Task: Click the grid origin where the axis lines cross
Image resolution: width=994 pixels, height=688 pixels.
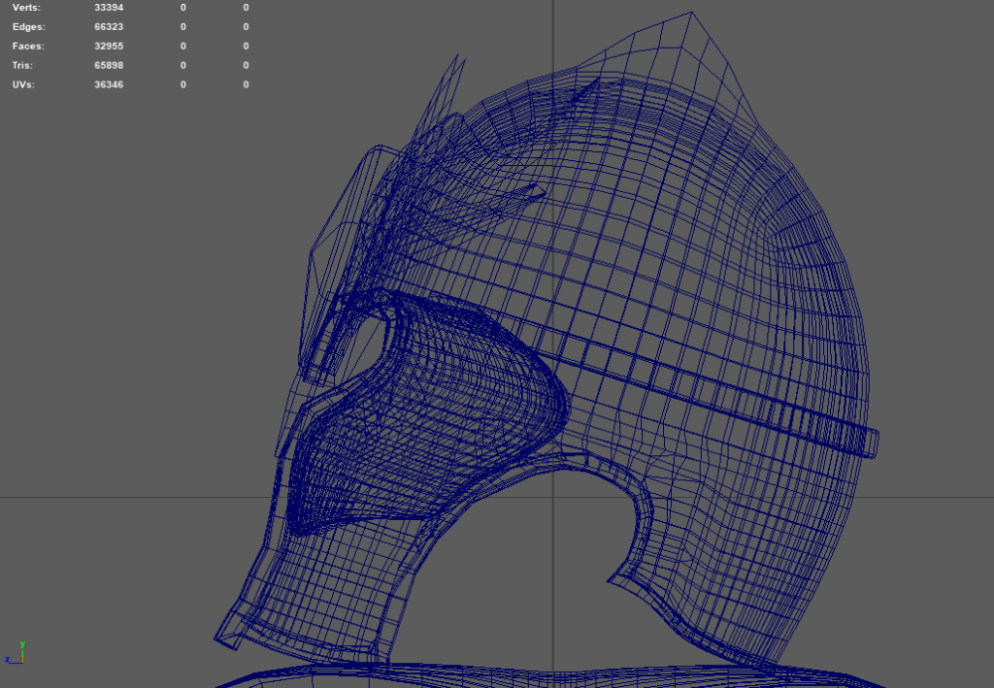Action: pos(553,498)
